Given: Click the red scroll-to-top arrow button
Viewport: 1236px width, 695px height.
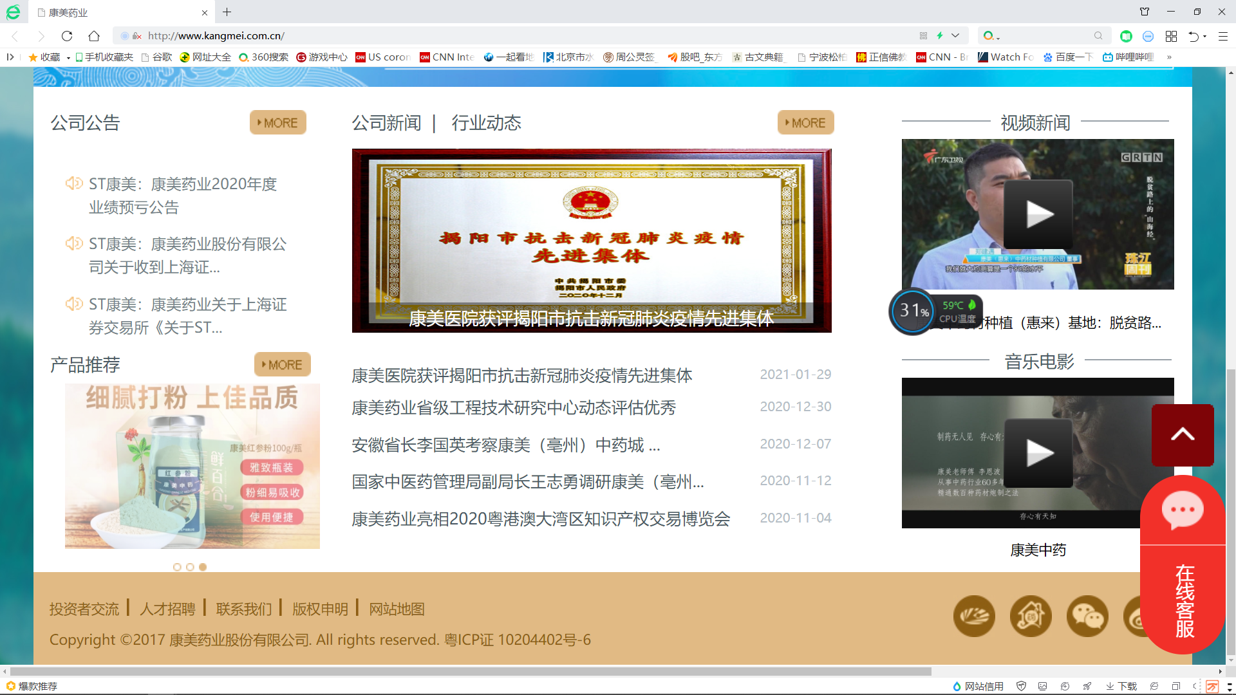Looking at the screenshot, I should [x=1183, y=435].
